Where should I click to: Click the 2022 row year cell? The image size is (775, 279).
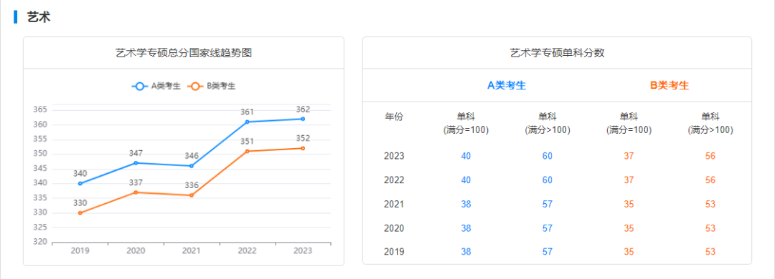(394, 180)
